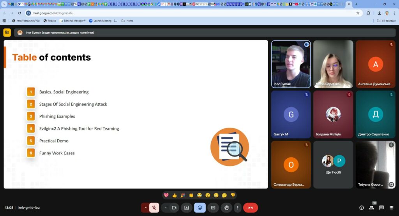Open the meeting details info icon
Screen dimensions: 399x216
tap(361, 208)
